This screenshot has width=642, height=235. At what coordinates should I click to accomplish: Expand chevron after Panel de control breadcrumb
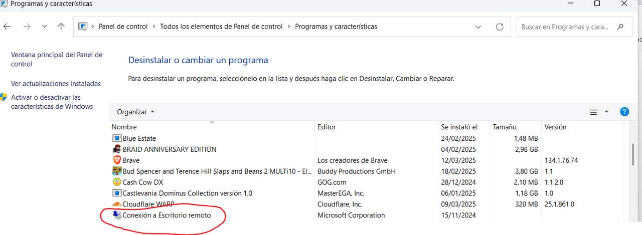click(x=154, y=27)
